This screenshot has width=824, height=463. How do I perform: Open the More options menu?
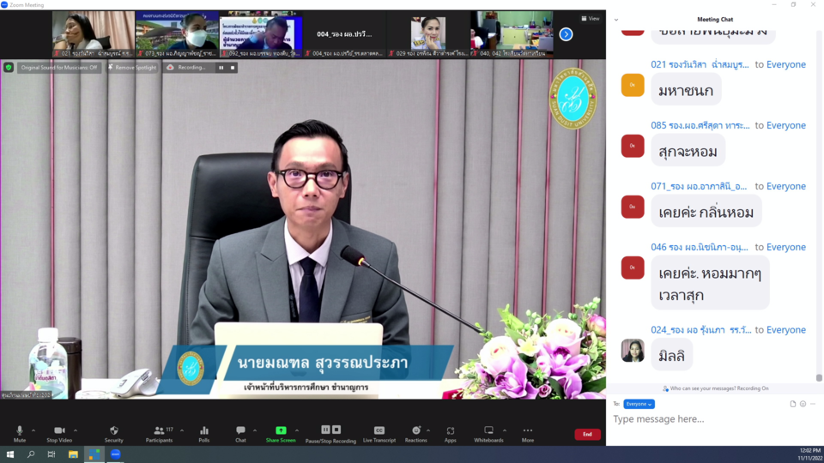(x=528, y=434)
